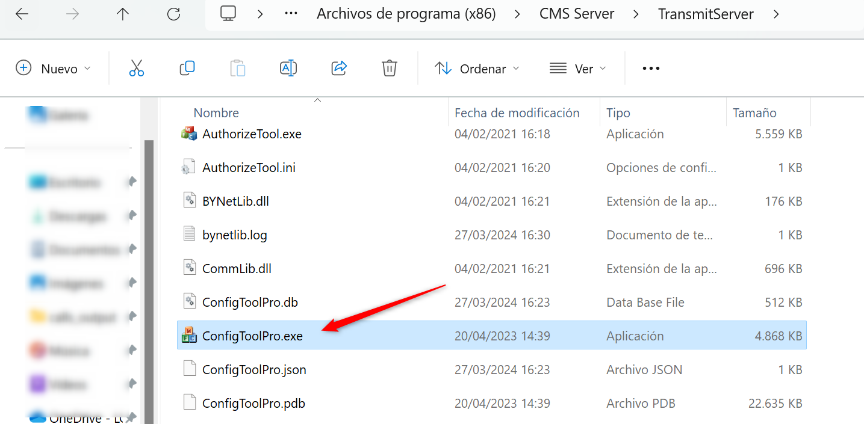864x424 pixels.
Task: Click the paste icon in the toolbar
Action: click(x=238, y=68)
